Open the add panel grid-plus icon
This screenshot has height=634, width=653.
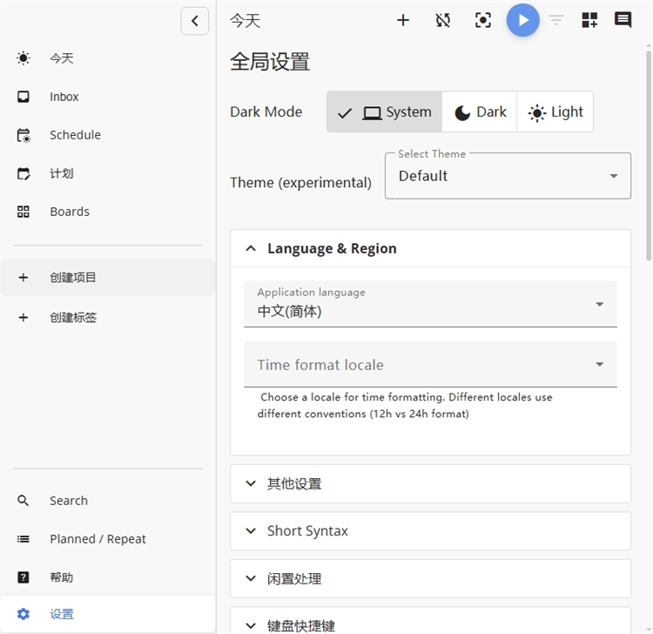[589, 20]
